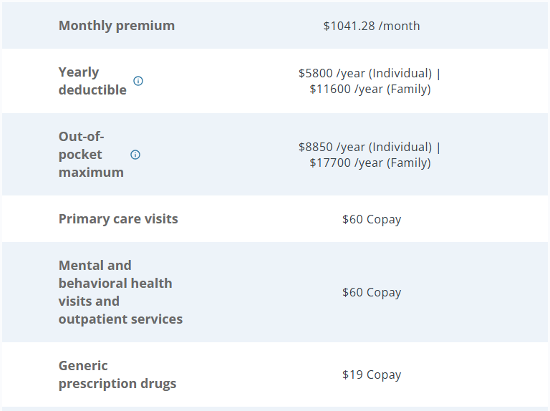The height and width of the screenshot is (411, 550).
Task: Click the word 'Generic' in drugs label
Action: 83,366
